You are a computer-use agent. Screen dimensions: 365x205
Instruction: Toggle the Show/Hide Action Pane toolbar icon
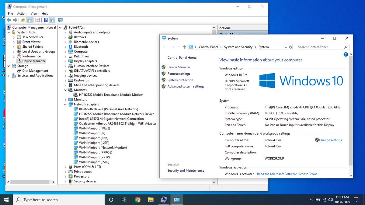pyautogui.click(x=52, y=20)
